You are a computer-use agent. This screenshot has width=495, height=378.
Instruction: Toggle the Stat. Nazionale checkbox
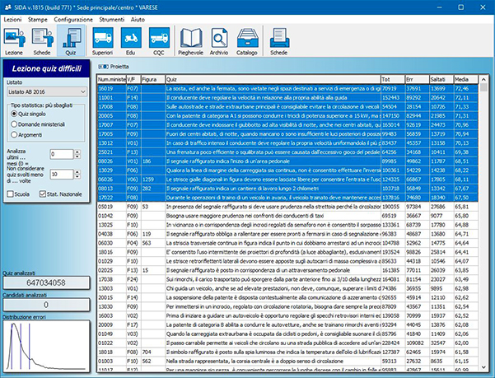[44, 194]
